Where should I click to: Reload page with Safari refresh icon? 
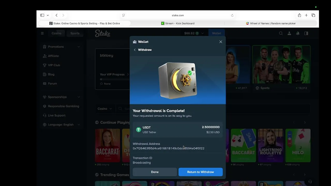click(x=232, y=16)
